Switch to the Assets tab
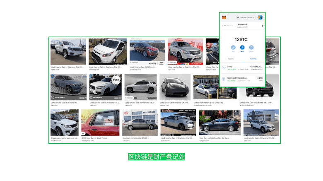This screenshot has height=181, width=323. pyautogui.click(x=231, y=59)
